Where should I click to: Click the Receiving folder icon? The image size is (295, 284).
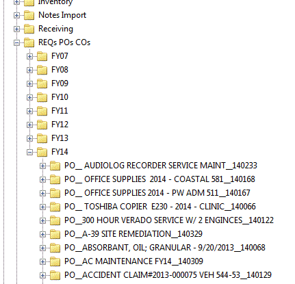coord(29,29)
